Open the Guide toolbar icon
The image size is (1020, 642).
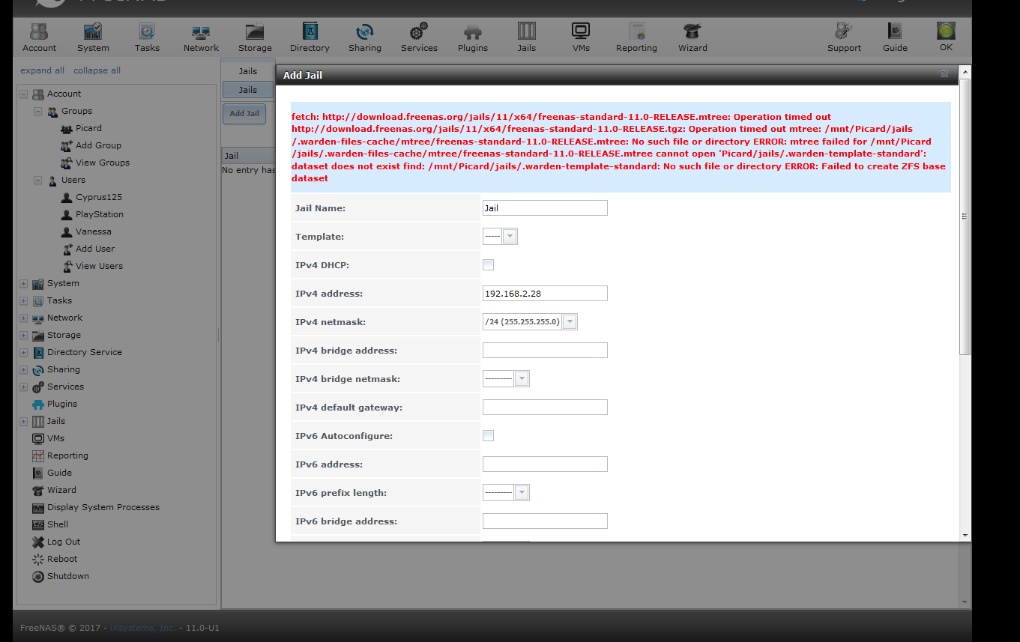895,37
